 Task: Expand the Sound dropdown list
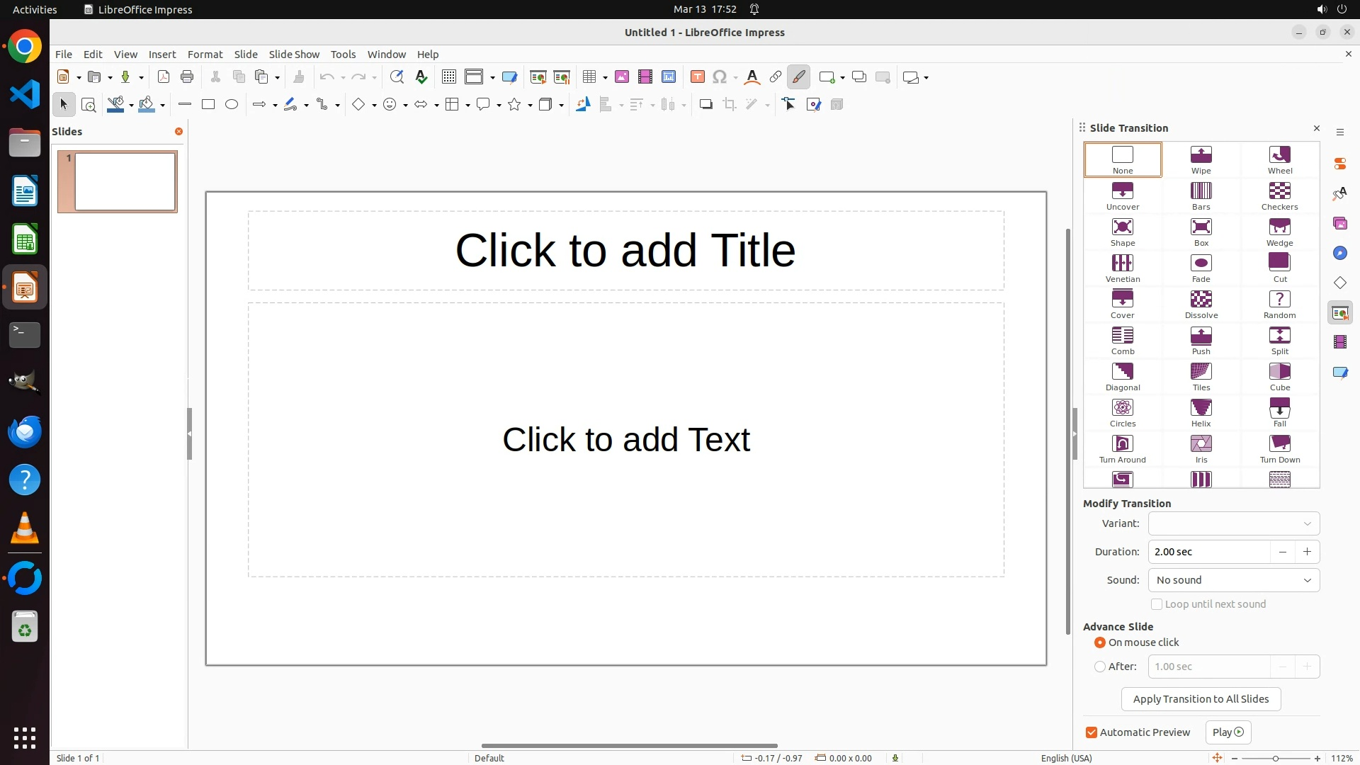1233,580
